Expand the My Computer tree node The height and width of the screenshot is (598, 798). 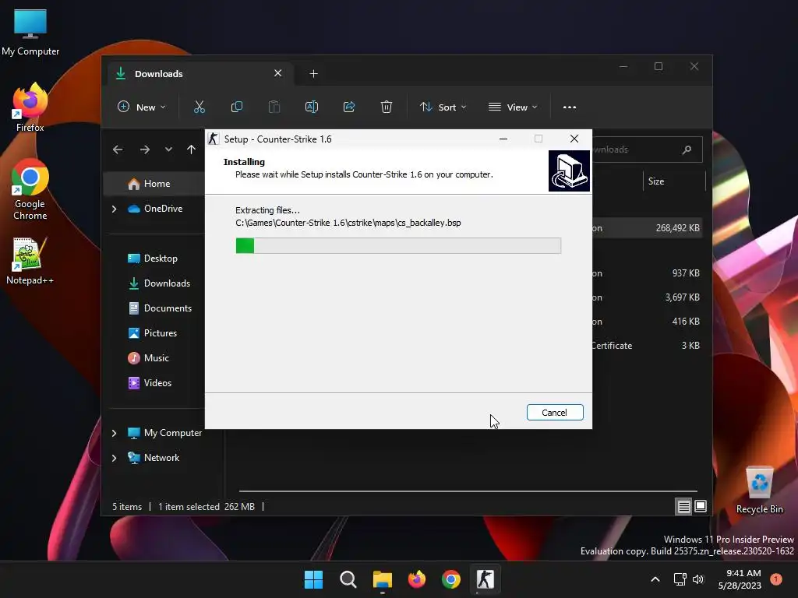(x=114, y=433)
